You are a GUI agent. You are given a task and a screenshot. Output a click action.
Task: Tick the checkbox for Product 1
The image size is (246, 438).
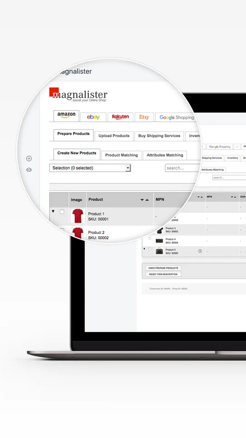pyautogui.click(x=62, y=212)
